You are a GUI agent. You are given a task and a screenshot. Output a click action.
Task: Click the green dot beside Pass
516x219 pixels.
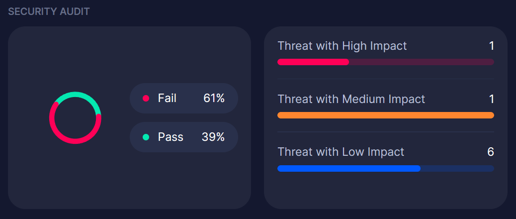[x=146, y=137]
